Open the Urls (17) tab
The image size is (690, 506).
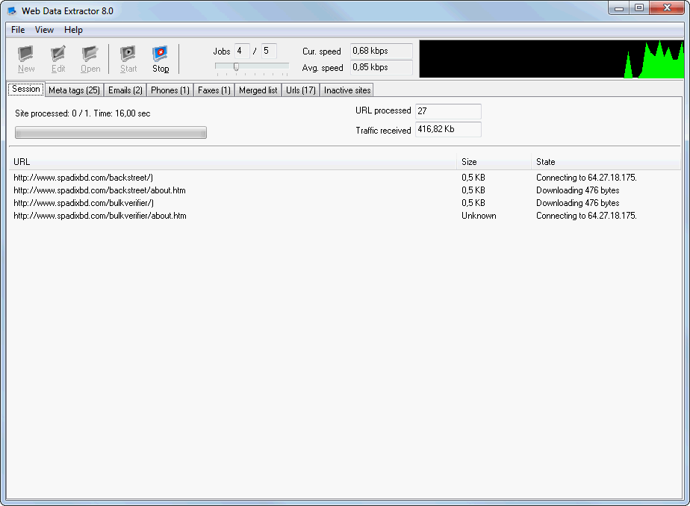tap(300, 90)
